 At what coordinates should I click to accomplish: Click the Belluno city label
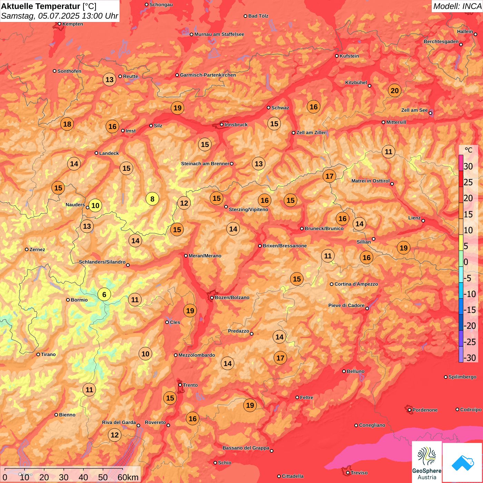[355, 371]
